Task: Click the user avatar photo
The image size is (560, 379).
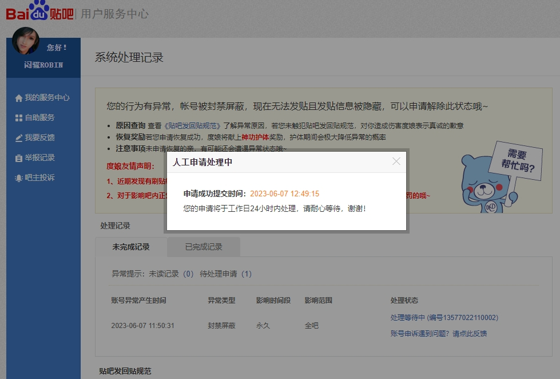Action: [26, 41]
